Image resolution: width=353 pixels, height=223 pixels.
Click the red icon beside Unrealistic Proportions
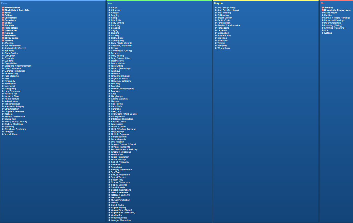point(323,10)
